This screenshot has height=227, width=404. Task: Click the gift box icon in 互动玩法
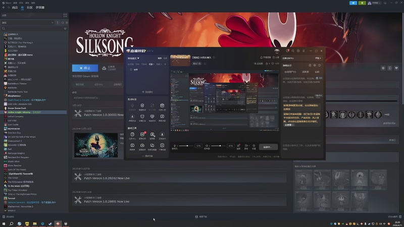(x=162, y=106)
